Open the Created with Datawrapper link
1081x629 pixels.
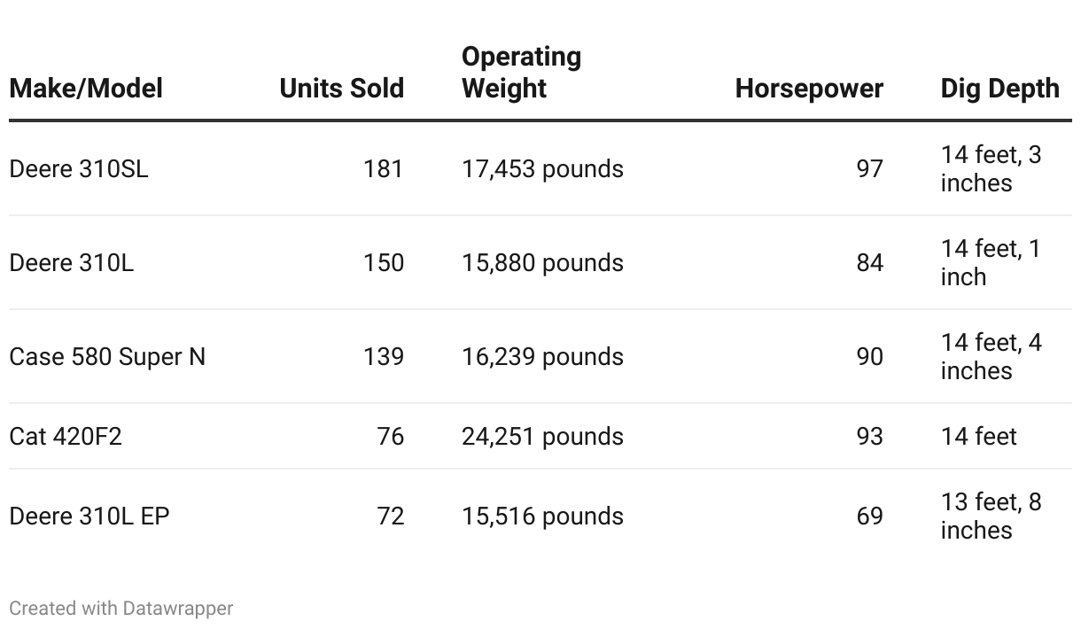pyautogui.click(x=121, y=609)
